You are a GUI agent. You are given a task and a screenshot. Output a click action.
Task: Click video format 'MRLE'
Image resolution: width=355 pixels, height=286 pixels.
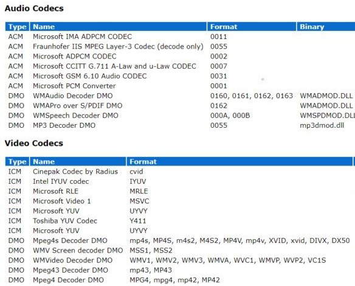tap(139, 191)
